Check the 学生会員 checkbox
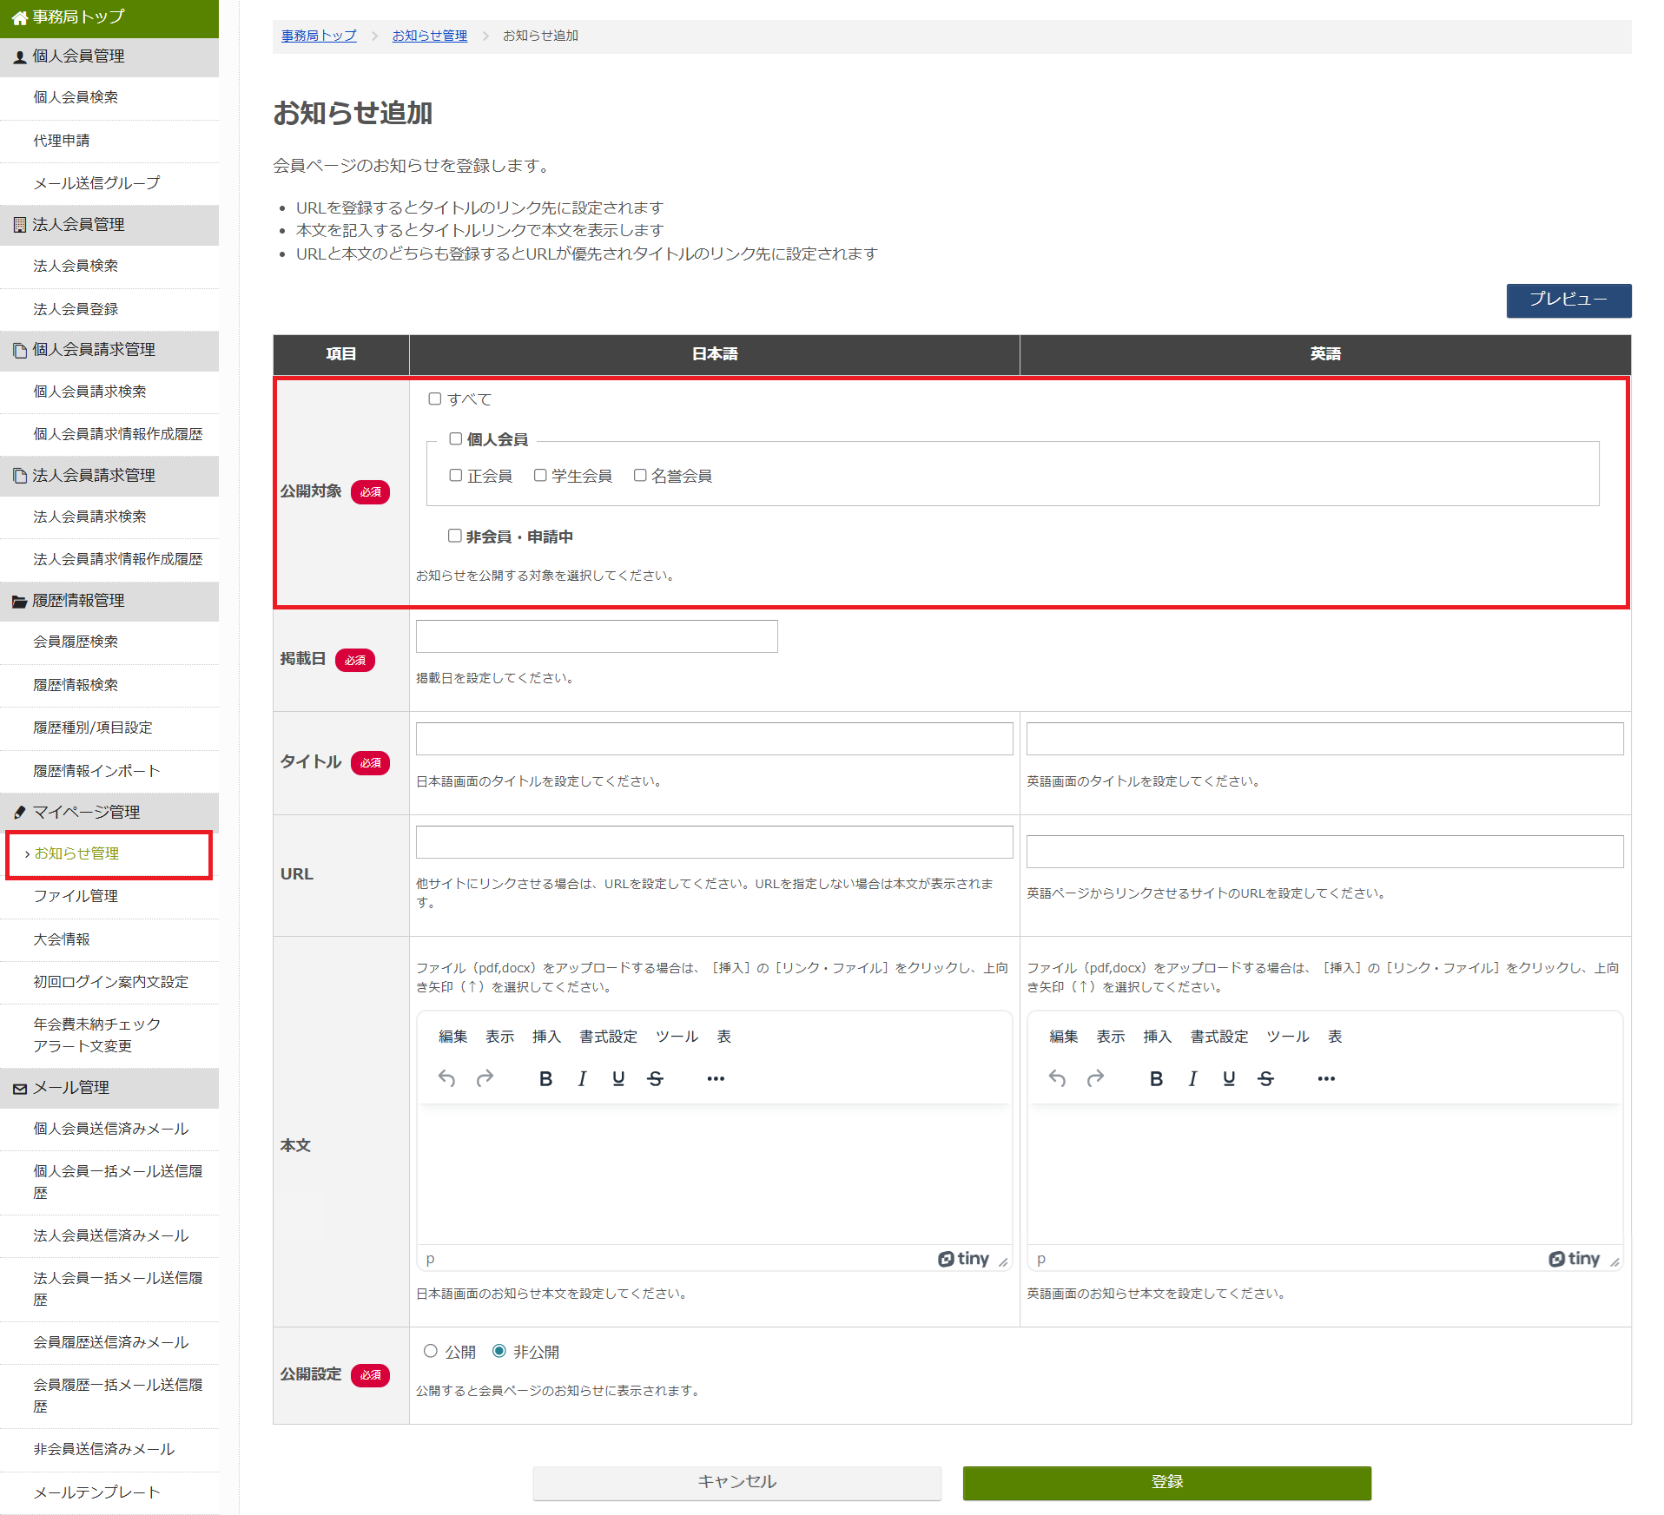Image resolution: width=1664 pixels, height=1515 pixels. click(540, 475)
